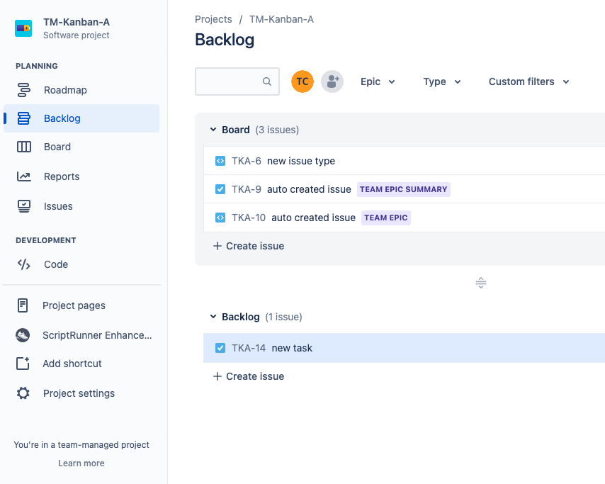Open the Epic filter dropdown
The width and height of the screenshot is (605, 484).
(378, 81)
